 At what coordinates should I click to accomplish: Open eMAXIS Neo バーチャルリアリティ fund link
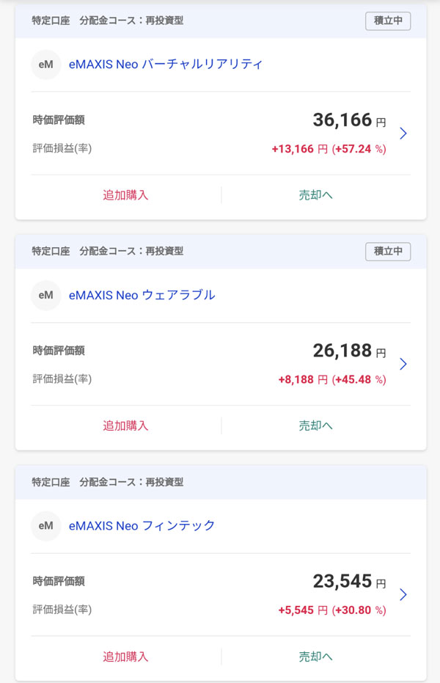(x=165, y=65)
